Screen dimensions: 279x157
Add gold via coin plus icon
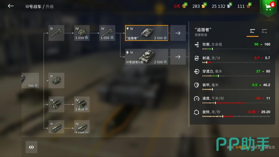click(204, 5)
